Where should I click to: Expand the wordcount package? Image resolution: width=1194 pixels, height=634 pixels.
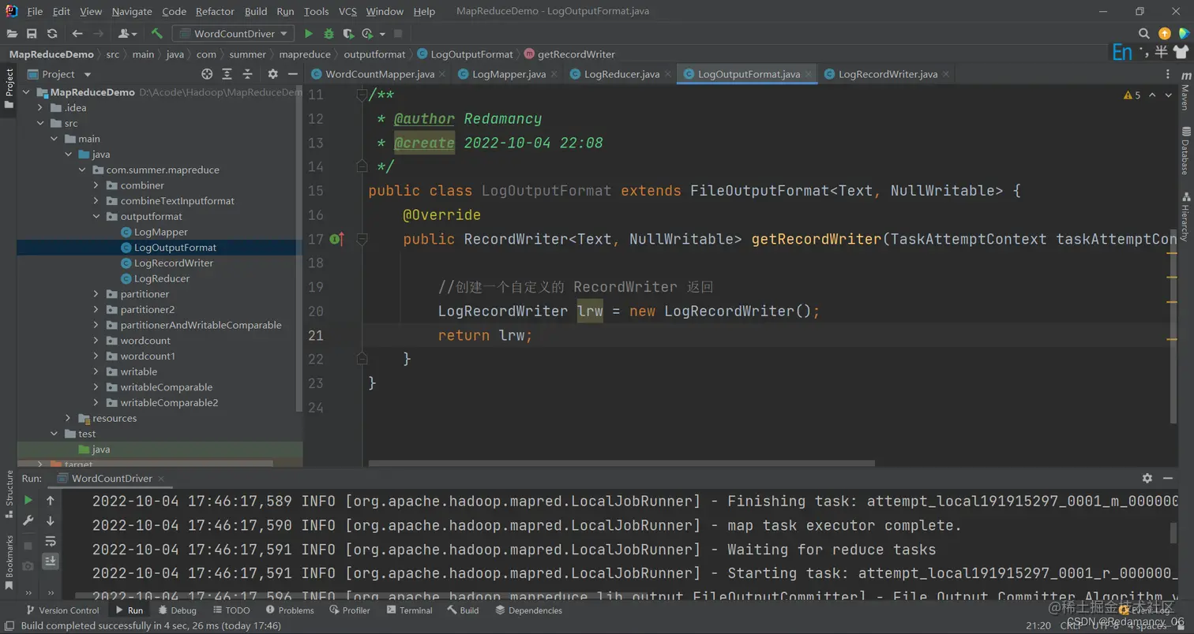coord(96,341)
